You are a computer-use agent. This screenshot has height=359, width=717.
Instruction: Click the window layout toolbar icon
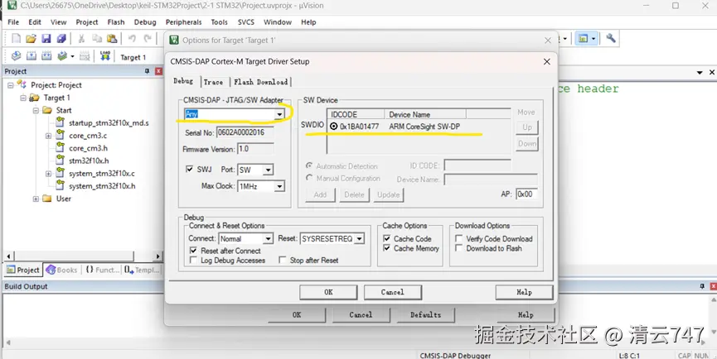583,39
